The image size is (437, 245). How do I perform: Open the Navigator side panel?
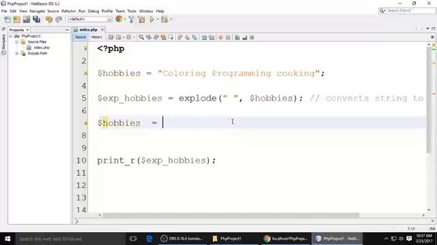(3, 45)
